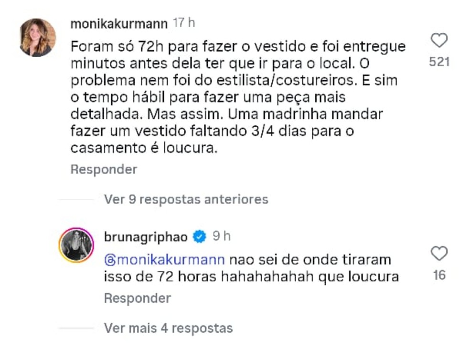
Task: Click Responder under monikakurmann's comment
Action: (104, 169)
